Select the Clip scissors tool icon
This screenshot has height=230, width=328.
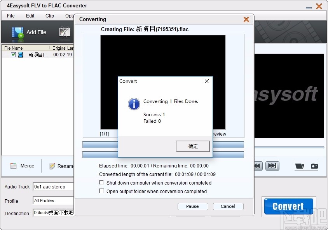[65, 32]
